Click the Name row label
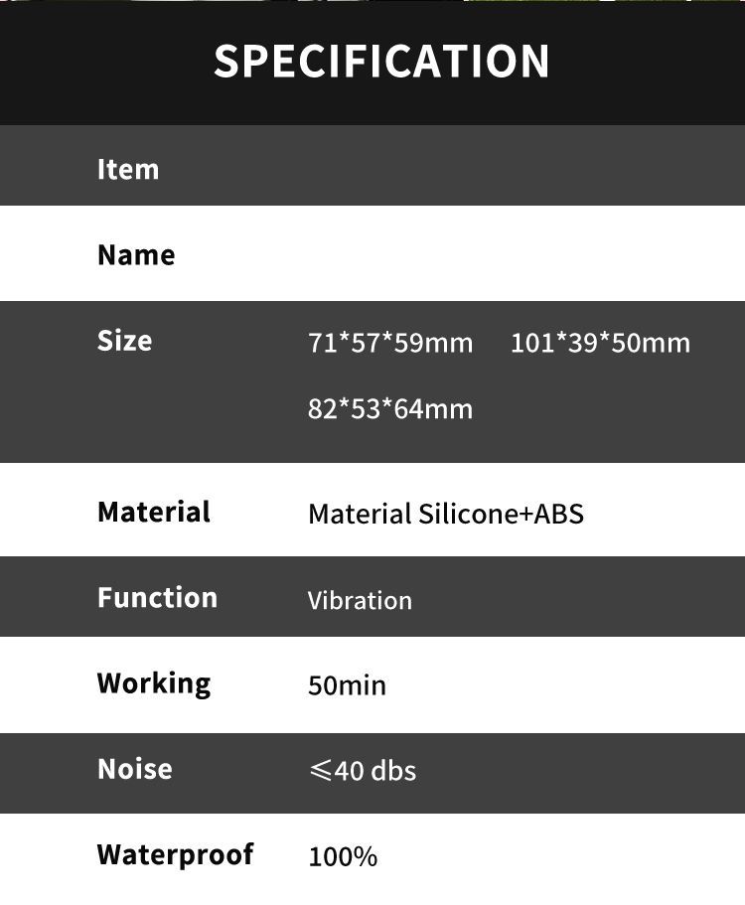This screenshot has height=905, width=745. (136, 254)
